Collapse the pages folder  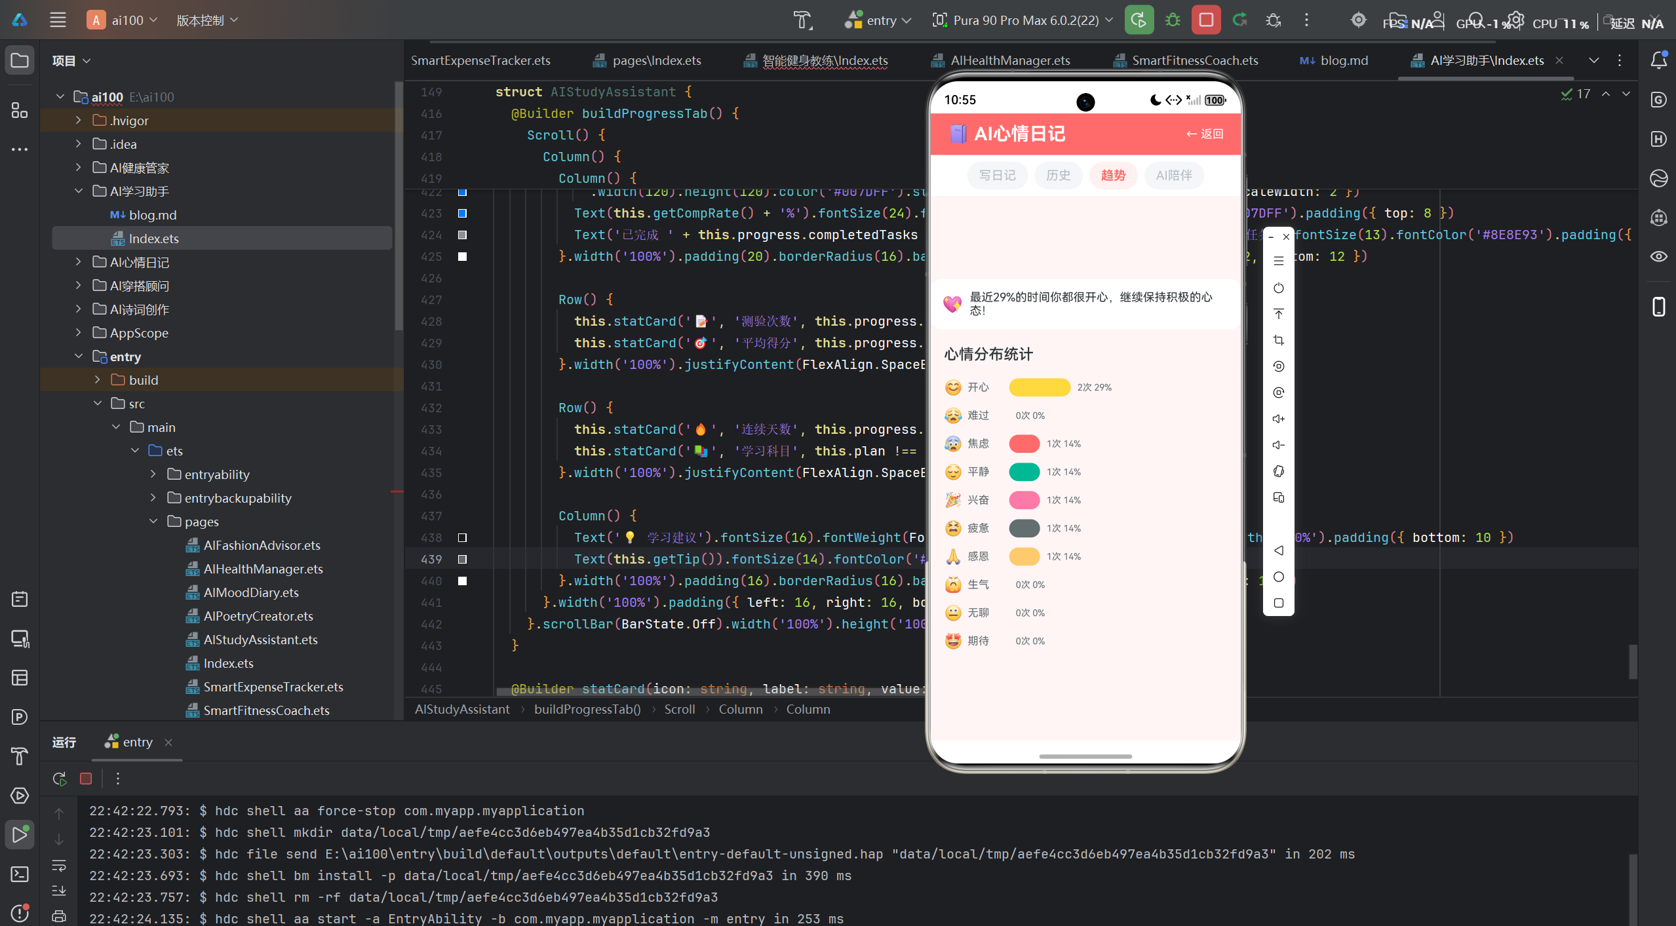[x=153, y=522]
